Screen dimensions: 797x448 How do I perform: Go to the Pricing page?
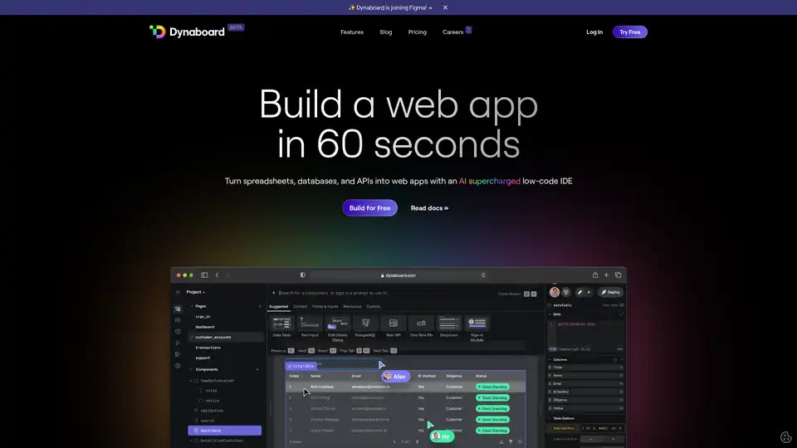click(x=417, y=32)
